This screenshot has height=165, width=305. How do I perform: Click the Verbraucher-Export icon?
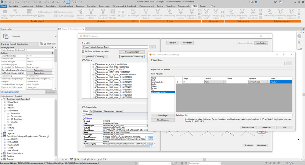146,14
